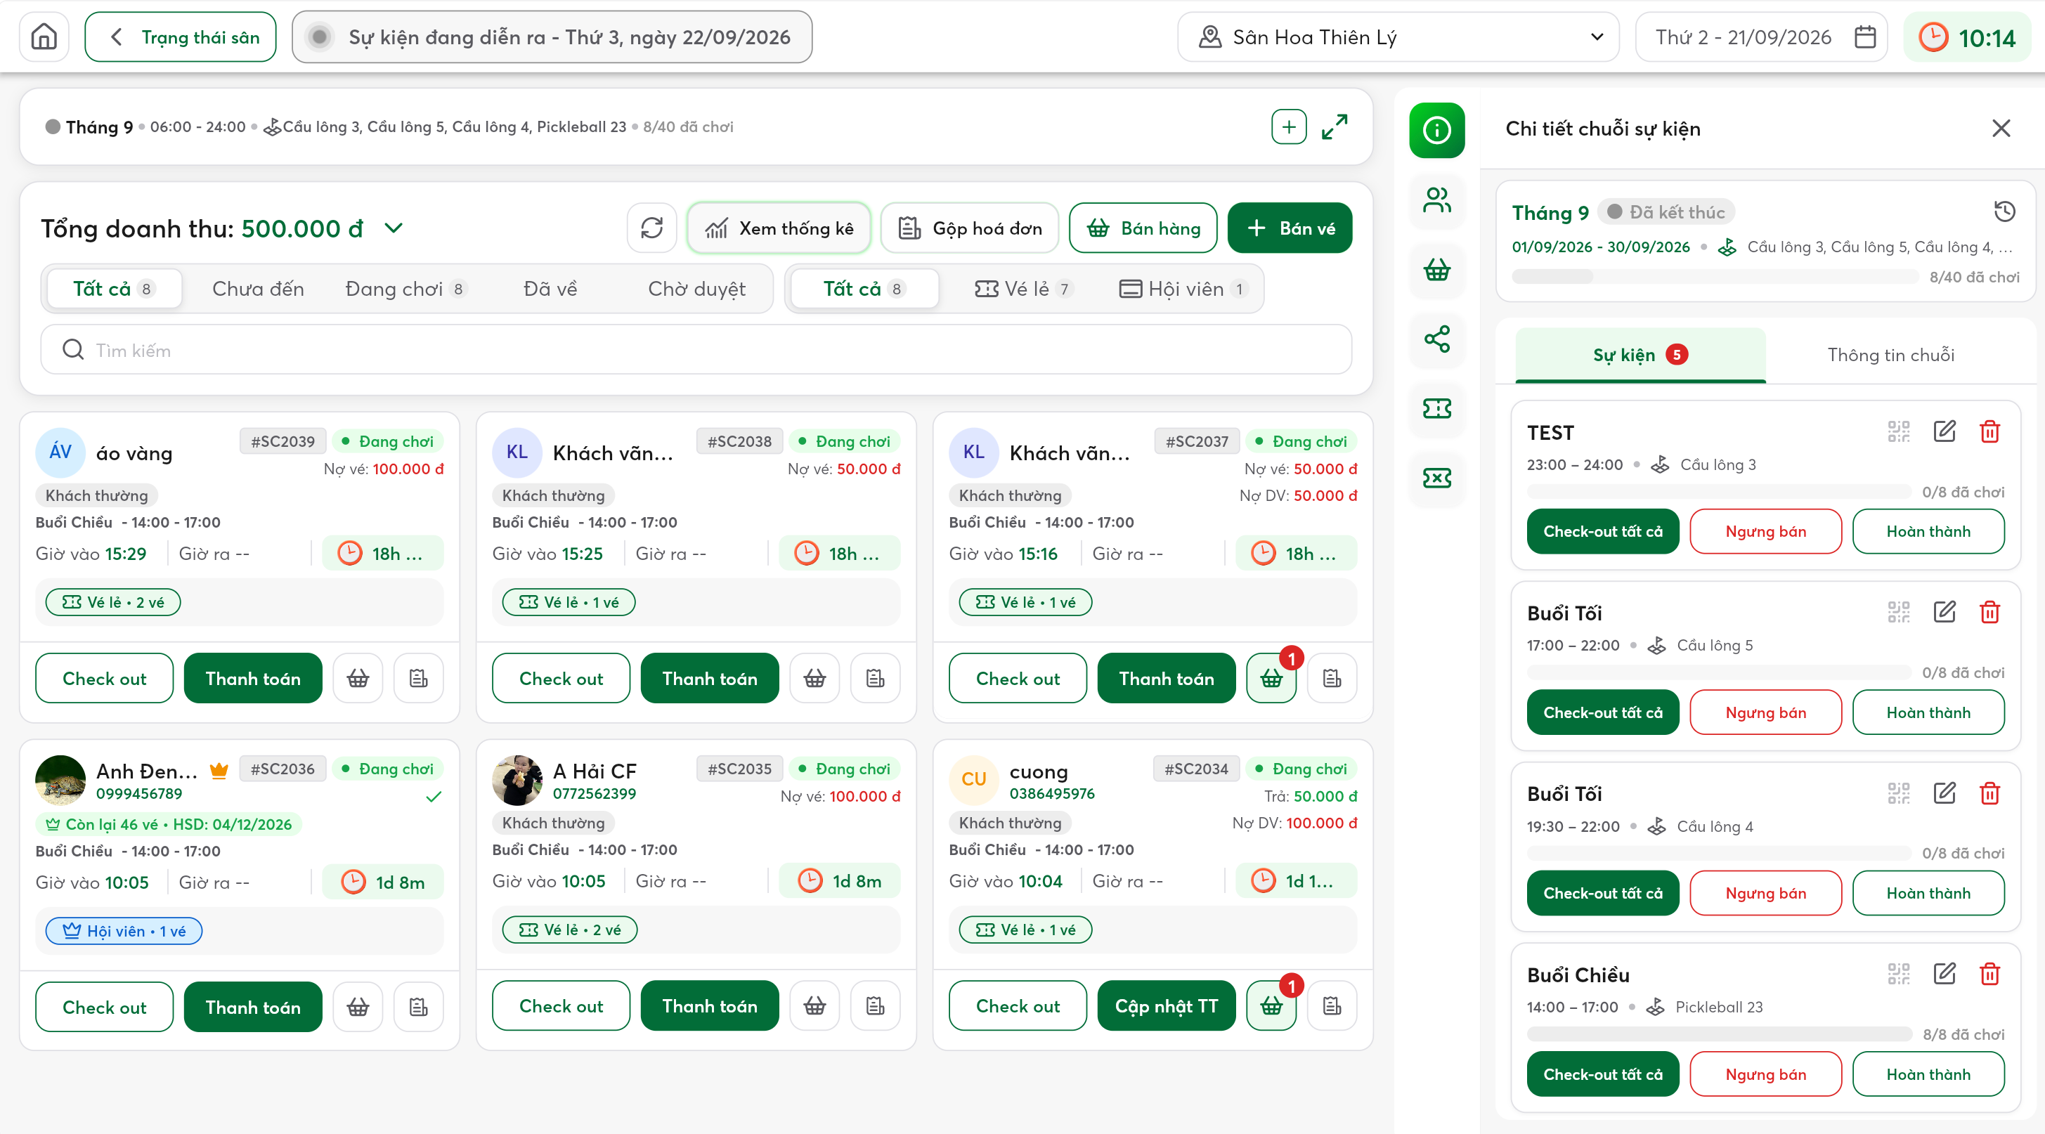Filter by Hội viên ticket type

pyautogui.click(x=1182, y=289)
